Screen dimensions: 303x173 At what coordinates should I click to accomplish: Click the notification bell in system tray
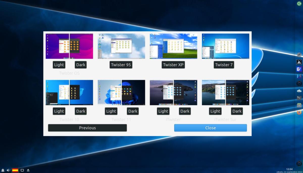3,170
